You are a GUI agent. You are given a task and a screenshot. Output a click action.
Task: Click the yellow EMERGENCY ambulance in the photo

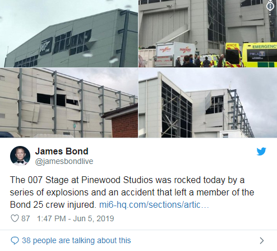point(260,55)
